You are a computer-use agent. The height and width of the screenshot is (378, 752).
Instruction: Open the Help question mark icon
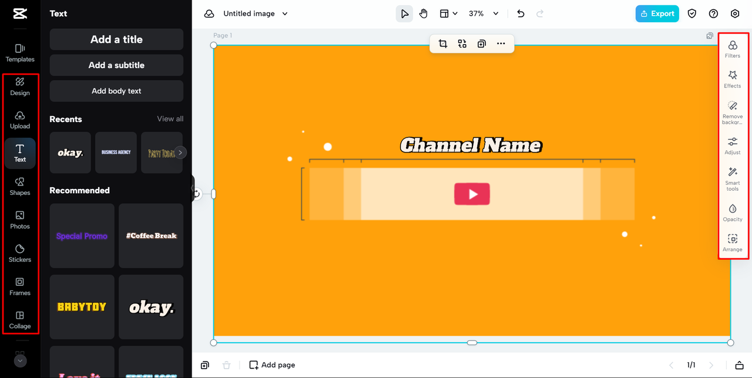pyautogui.click(x=713, y=14)
